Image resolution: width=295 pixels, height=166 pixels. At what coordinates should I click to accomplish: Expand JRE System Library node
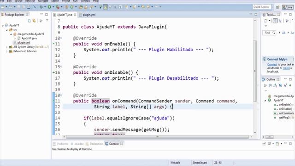[7, 47]
